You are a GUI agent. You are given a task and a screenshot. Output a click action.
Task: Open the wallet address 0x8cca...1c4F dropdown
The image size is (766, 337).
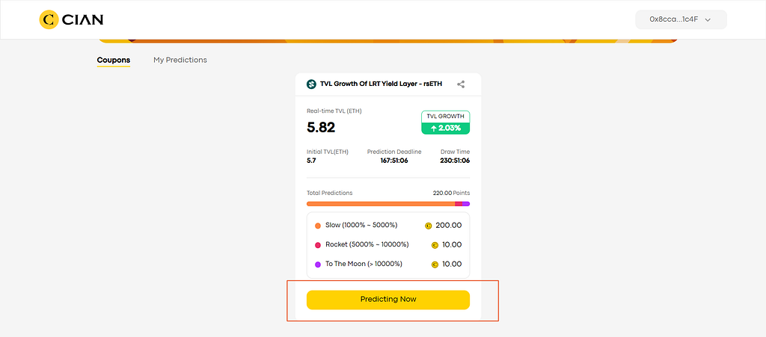point(681,19)
